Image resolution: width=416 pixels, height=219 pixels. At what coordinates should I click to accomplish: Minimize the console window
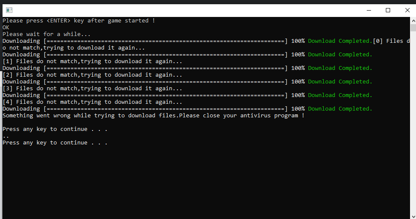click(369, 10)
